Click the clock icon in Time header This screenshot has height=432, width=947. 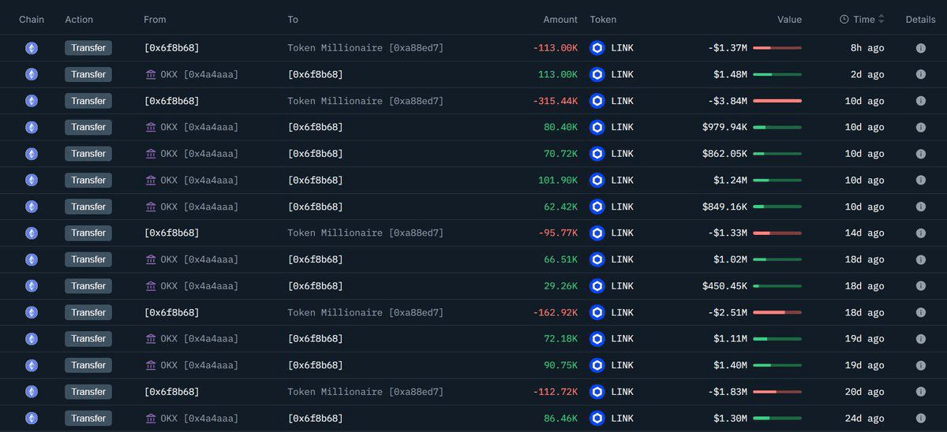[x=844, y=19]
